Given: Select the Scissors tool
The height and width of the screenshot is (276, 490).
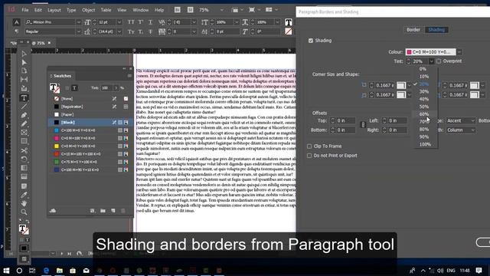Looking at the screenshot, I should pyautogui.click(x=24, y=150).
